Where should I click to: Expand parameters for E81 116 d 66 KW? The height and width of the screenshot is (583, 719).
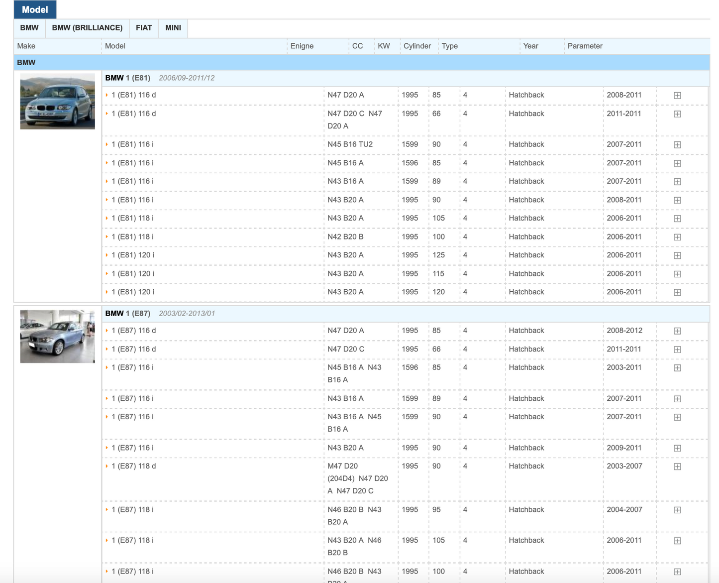tap(677, 114)
